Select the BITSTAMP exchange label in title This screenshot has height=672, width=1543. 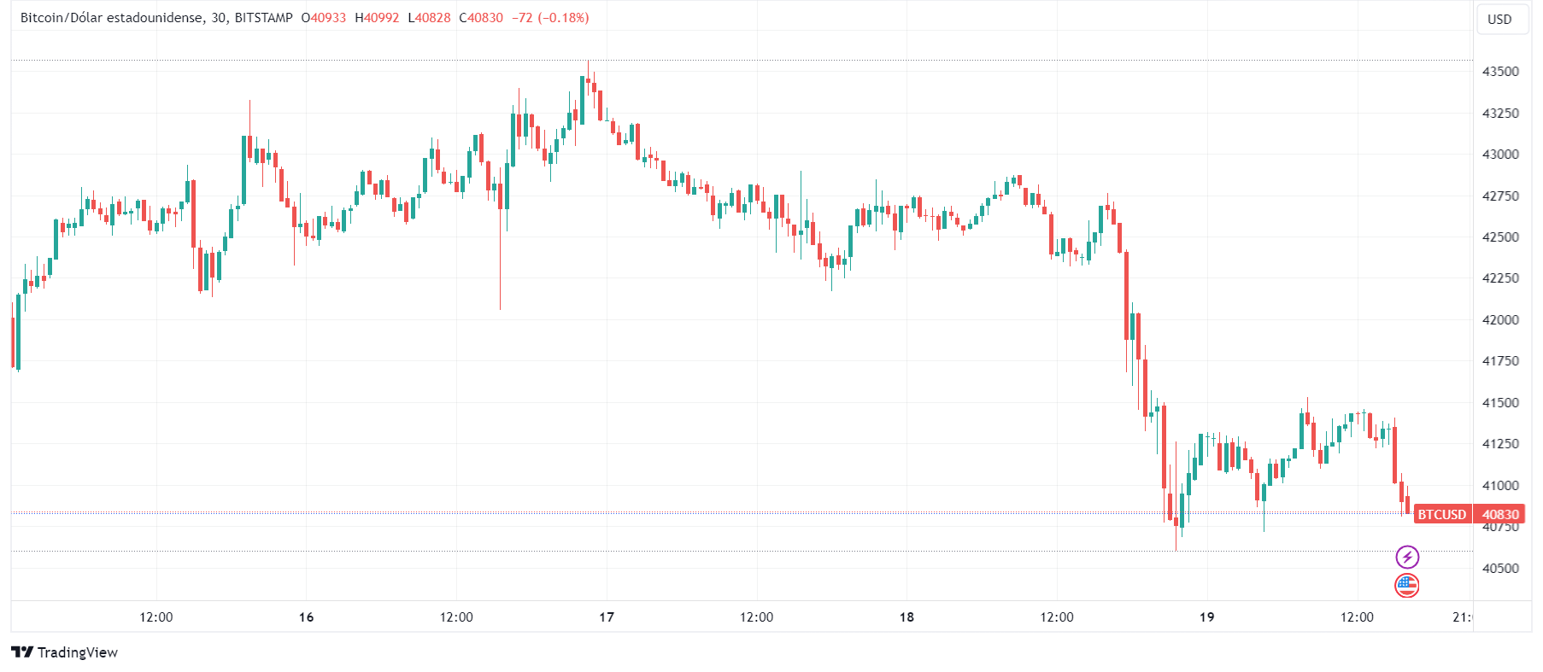coord(263,18)
